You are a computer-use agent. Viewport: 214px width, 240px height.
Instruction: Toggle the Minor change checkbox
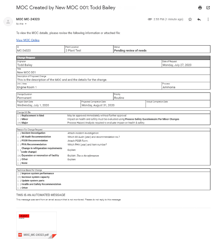click(19, 119)
